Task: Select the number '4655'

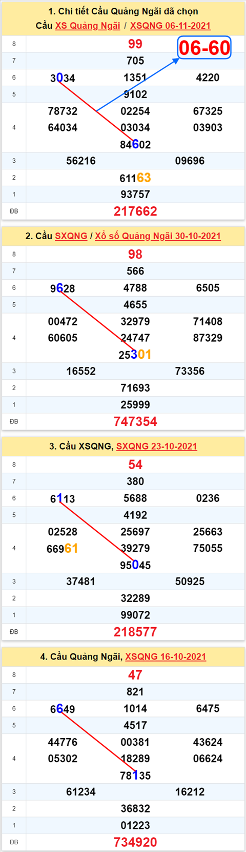Action: pyautogui.click(x=135, y=305)
